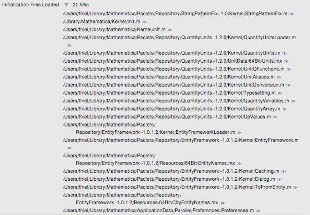The width and height of the screenshot is (310, 215).
Task: Open the arrow icon after UnitAliases.m
Action: pos(279,78)
